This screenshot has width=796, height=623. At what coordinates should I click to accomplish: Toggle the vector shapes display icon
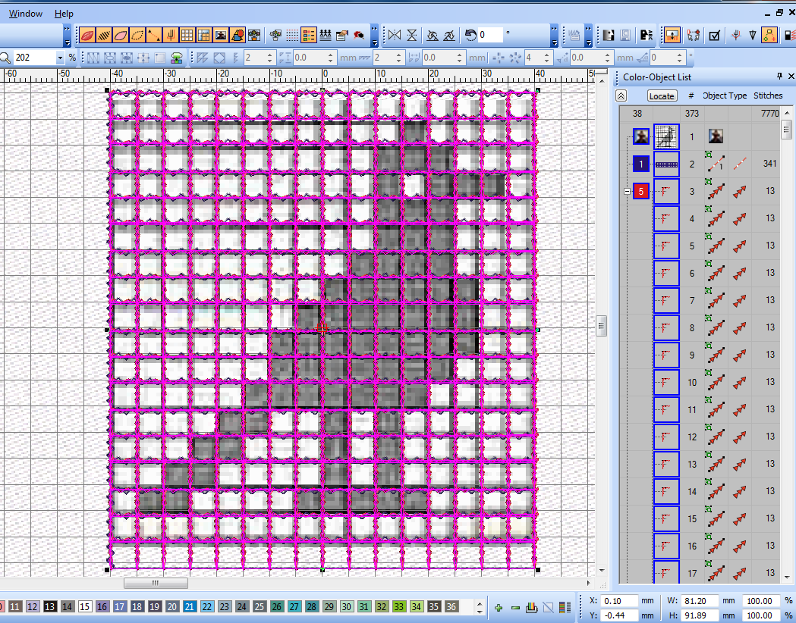click(x=238, y=36)
